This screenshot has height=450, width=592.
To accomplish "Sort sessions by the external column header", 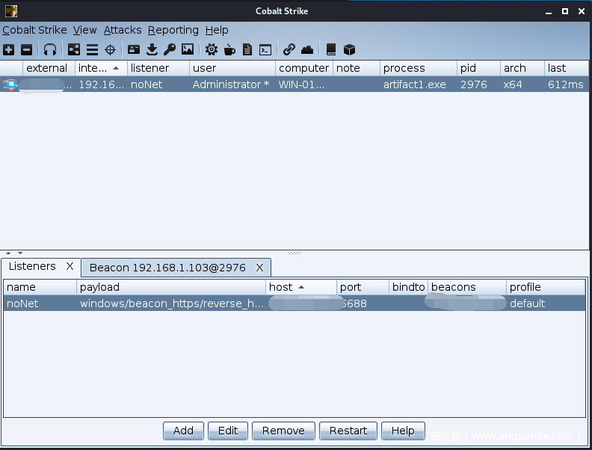I will click(x=49, y=68).
